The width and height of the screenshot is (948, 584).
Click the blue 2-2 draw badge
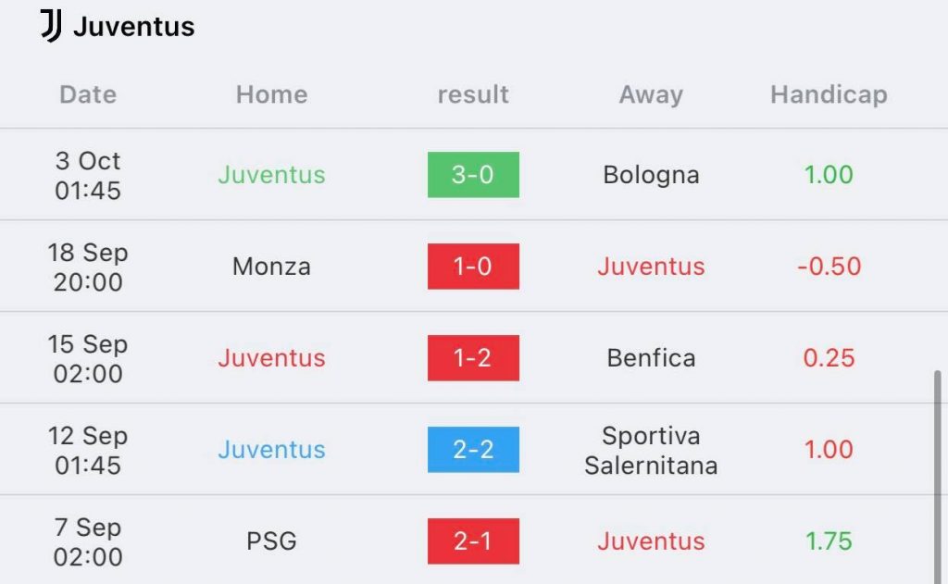473,449
